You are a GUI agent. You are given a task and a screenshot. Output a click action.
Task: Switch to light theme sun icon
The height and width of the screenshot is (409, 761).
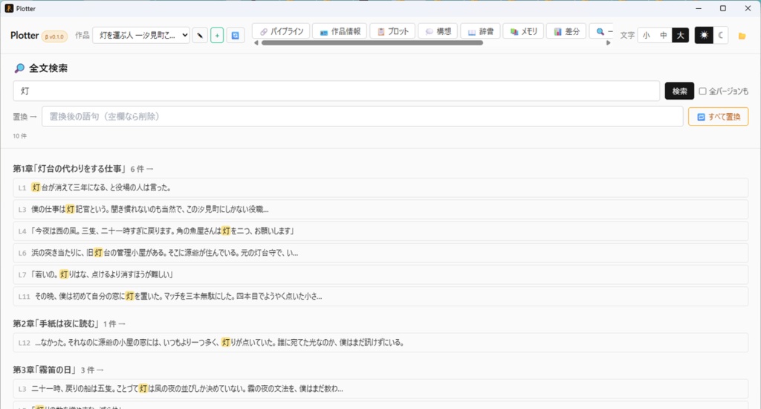pos(704,35)
